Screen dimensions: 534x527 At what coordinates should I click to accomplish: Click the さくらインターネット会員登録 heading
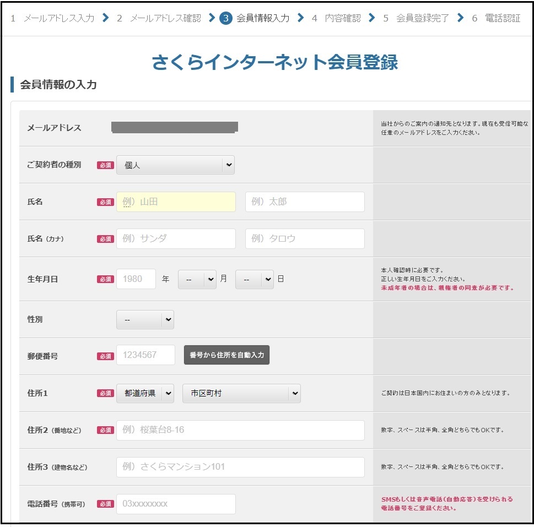pos(274,62)
